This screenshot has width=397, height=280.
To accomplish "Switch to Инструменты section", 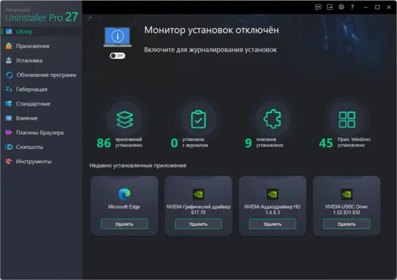I will (x=41, y=161).
